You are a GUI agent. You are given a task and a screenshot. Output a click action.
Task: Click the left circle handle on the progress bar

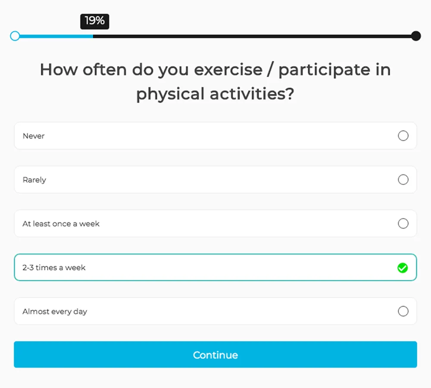coord(15,36)
